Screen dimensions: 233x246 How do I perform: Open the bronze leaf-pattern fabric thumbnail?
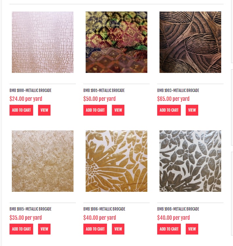click(x=190, y=42)
